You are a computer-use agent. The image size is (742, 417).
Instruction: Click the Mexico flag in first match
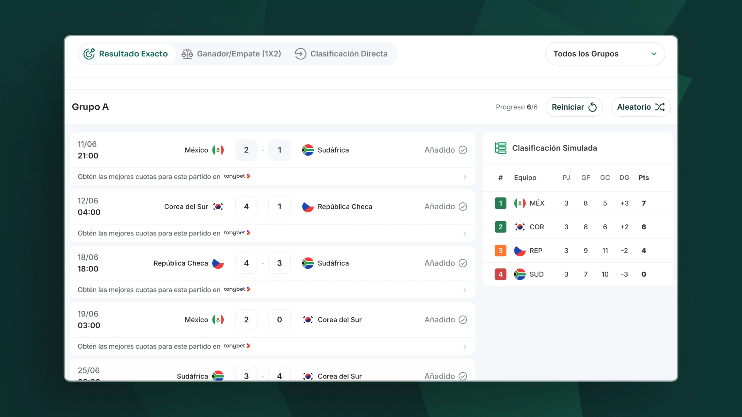tap(218, 150)
